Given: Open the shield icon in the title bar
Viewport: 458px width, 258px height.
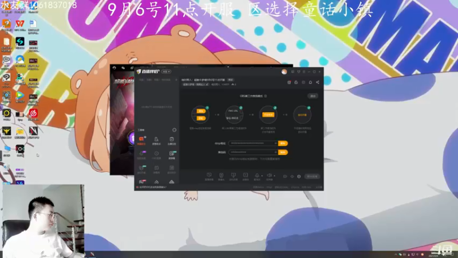Looking at the screenshot, I should (298, 72).
